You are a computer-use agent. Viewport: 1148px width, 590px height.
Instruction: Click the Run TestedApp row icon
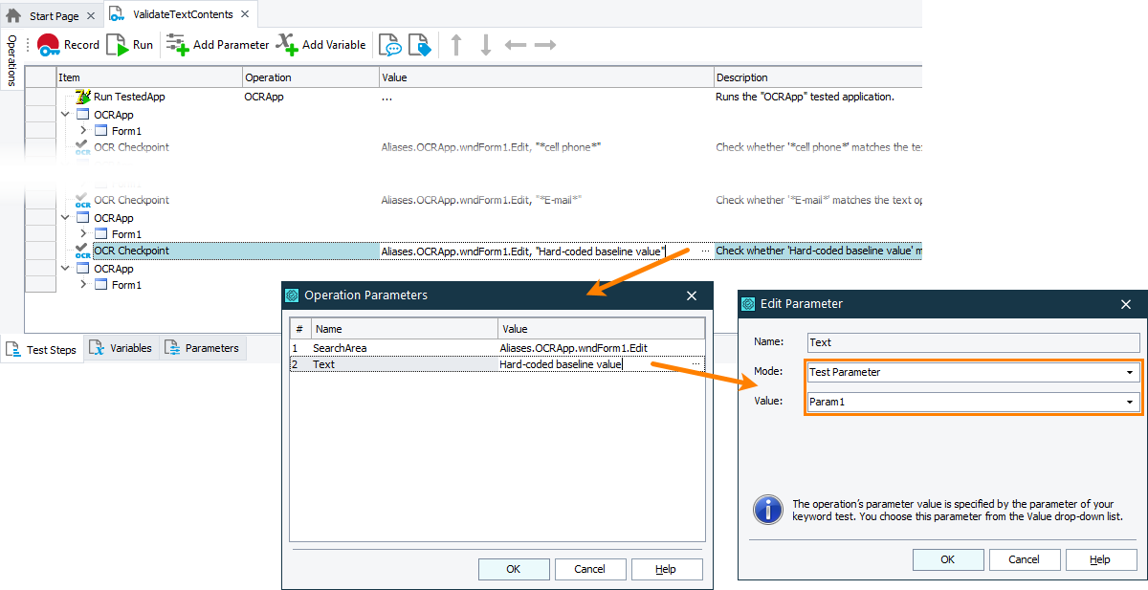point(82,97)
